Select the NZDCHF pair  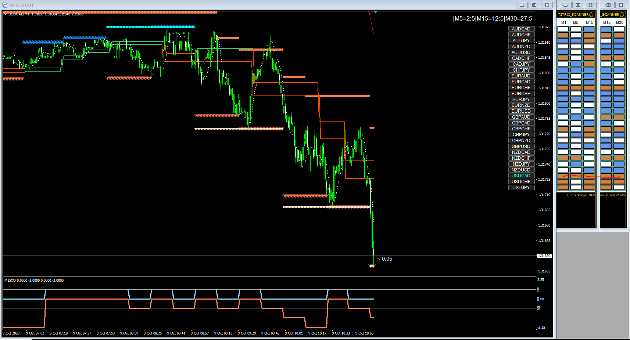[x=521, y=158]
